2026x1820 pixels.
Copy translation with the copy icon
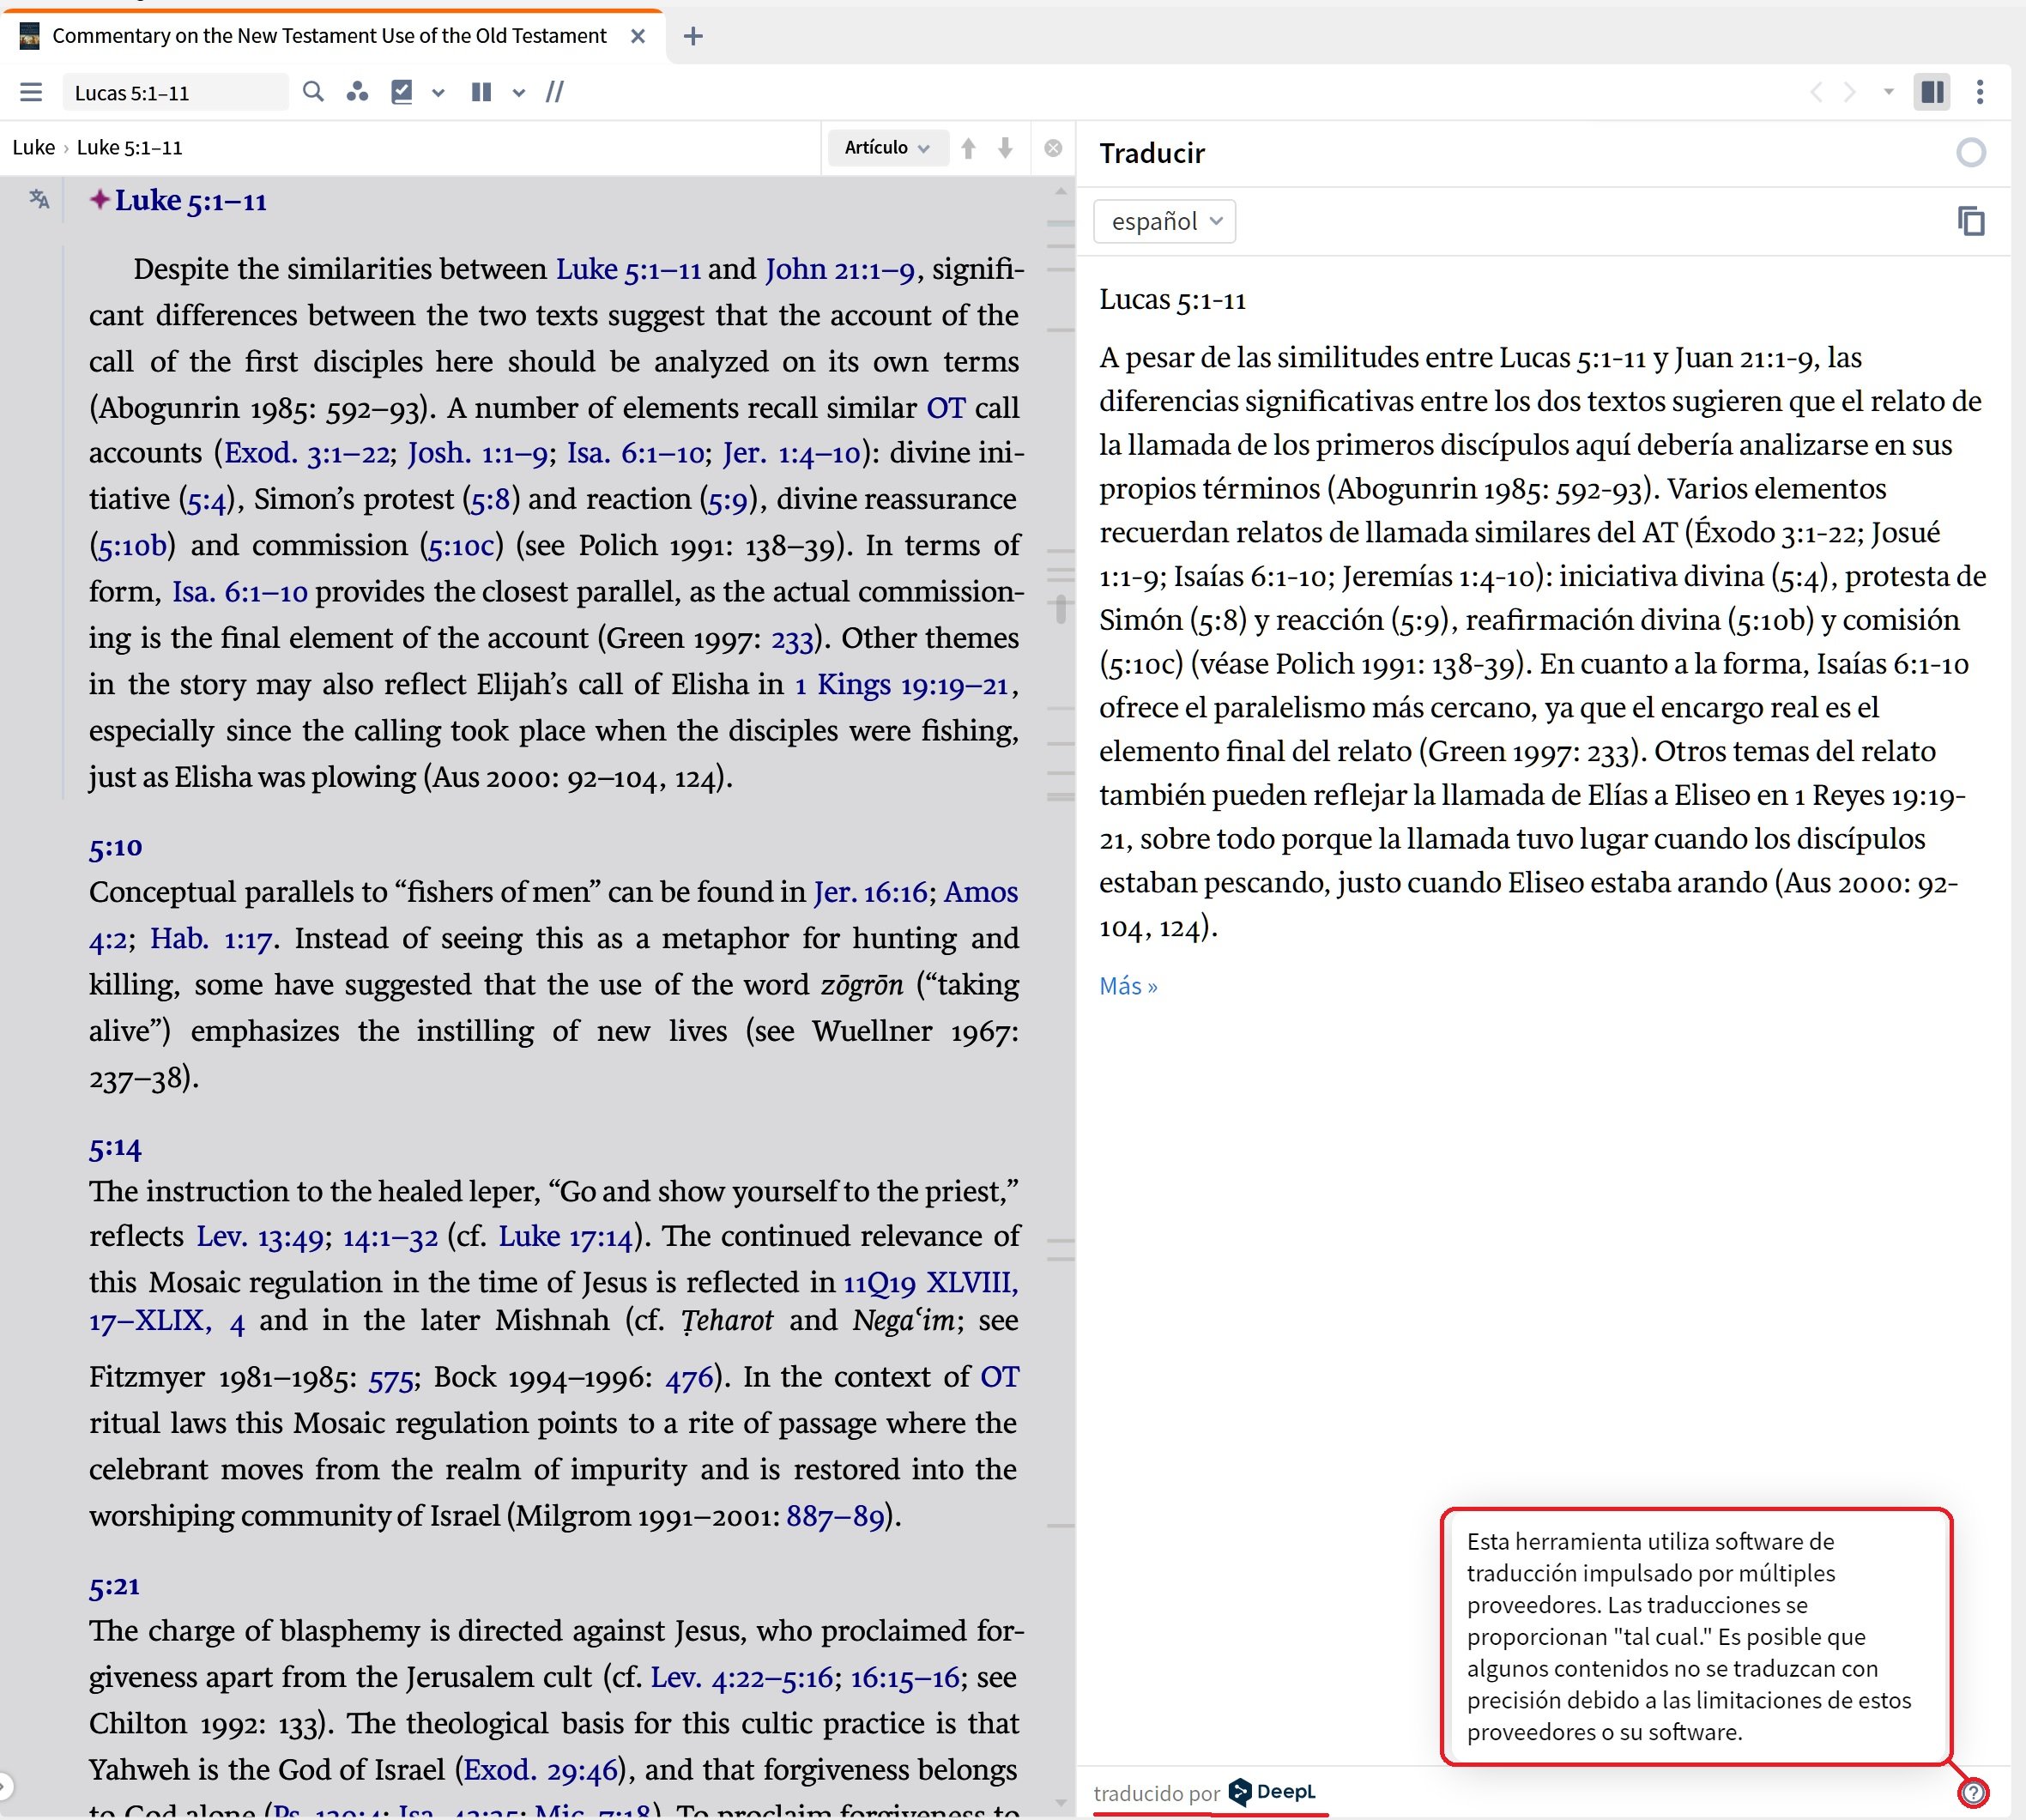tap(1970, 221)
